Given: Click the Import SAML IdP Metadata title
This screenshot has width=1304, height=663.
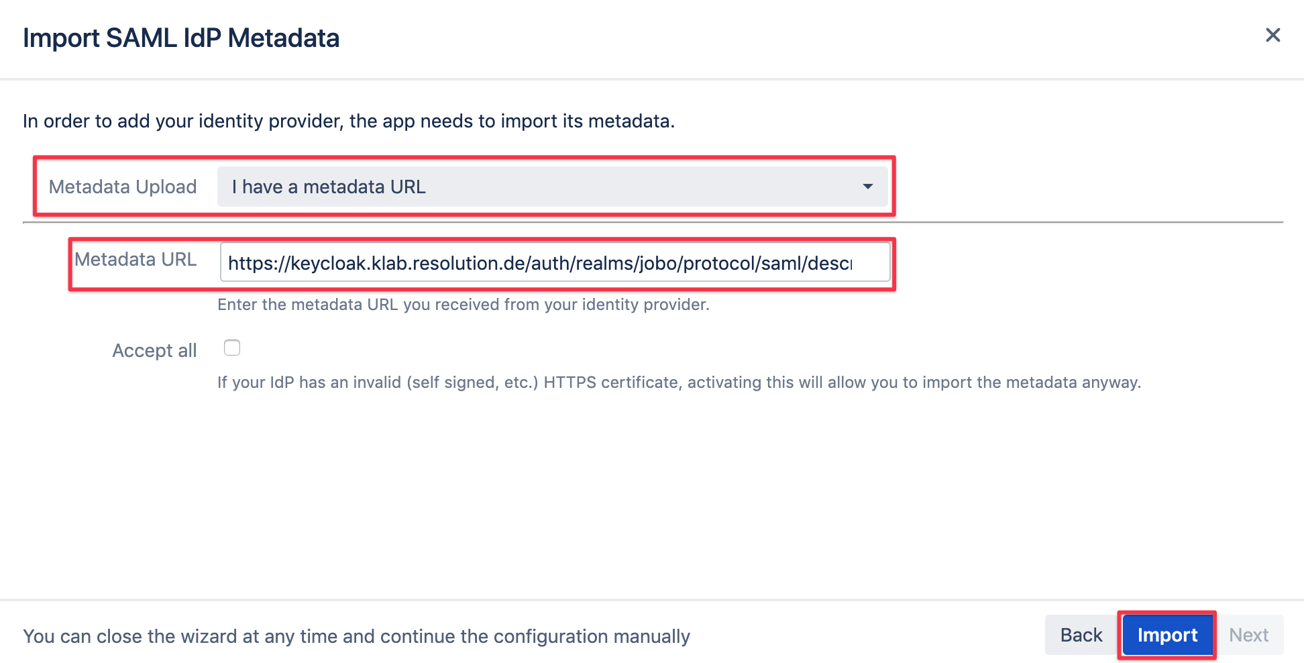Looking at the screenshot, I should tap(181, 38).
